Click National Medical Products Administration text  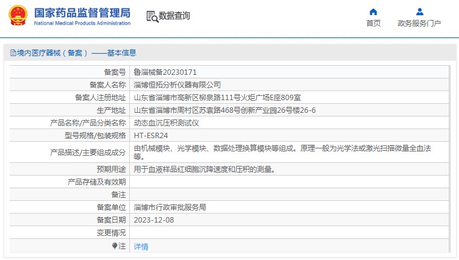(82, 23)
